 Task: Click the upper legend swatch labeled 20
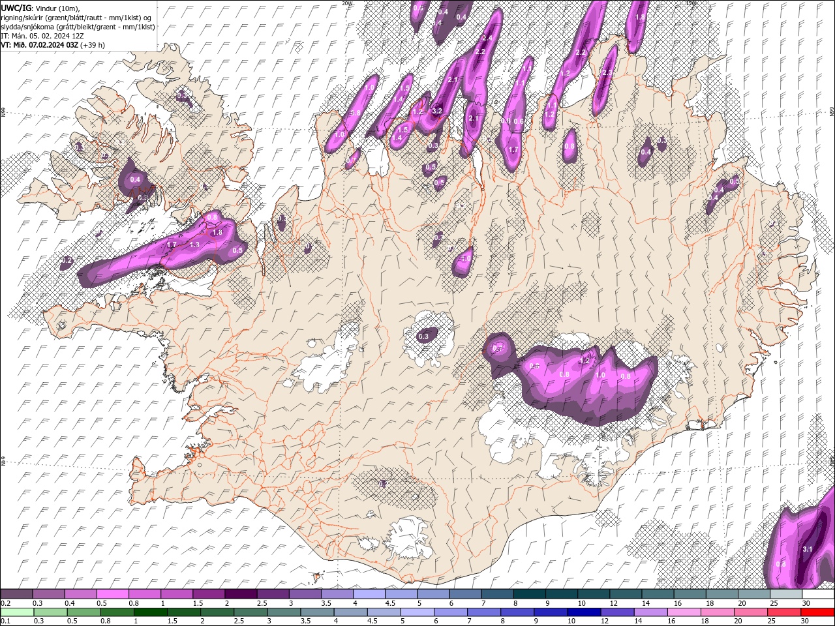coord(753,594)
